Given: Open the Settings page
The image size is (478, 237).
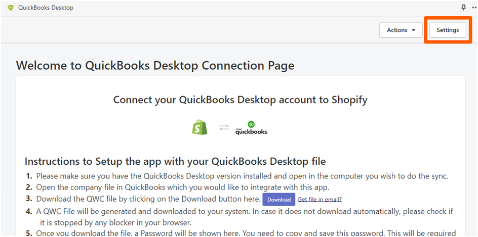Looking at the screenshot, I should point(448,30).
